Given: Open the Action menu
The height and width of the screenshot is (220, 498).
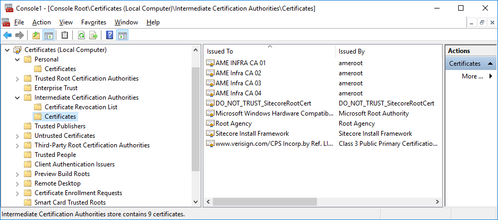Looking at the screenshot, I should pyautogui.click(x=41, y=22).
